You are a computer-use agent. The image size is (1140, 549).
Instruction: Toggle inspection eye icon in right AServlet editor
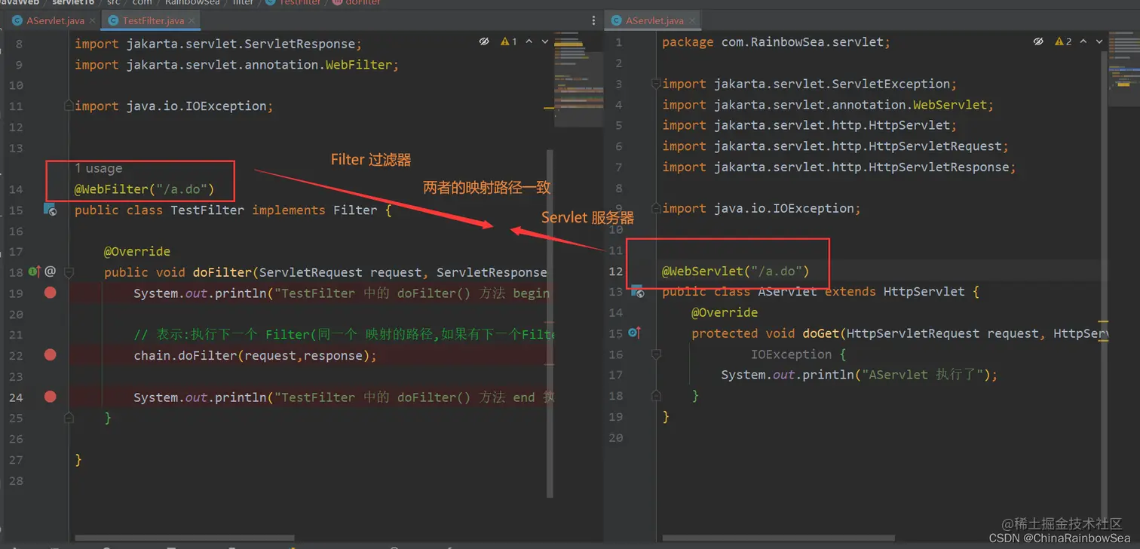1038,41
